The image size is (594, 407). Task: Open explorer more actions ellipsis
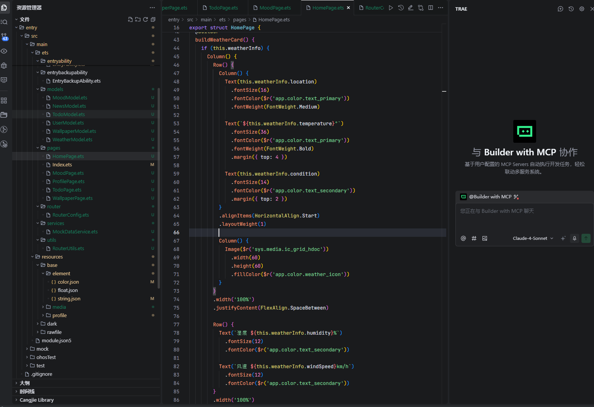pos(152,8)
